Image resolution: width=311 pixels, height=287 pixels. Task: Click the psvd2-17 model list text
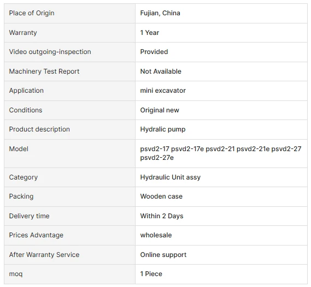click(x=221, y=153)
